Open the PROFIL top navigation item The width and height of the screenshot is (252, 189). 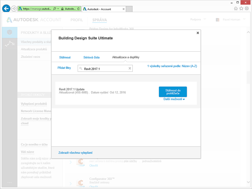point(77,20)
